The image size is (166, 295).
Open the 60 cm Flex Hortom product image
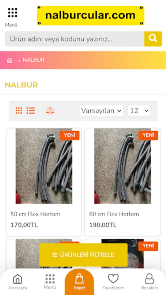(122, 166)
